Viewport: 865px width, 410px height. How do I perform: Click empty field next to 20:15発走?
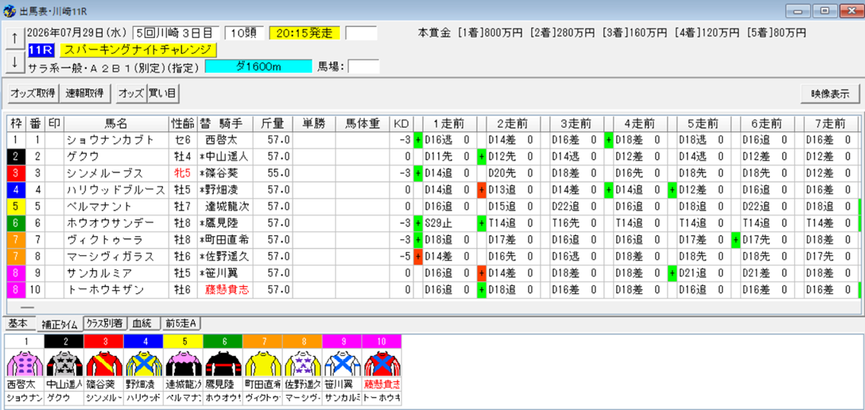361,33
